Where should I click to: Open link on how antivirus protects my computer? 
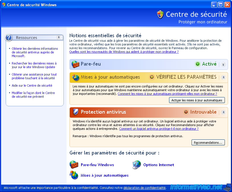click(x=159, y=129)
